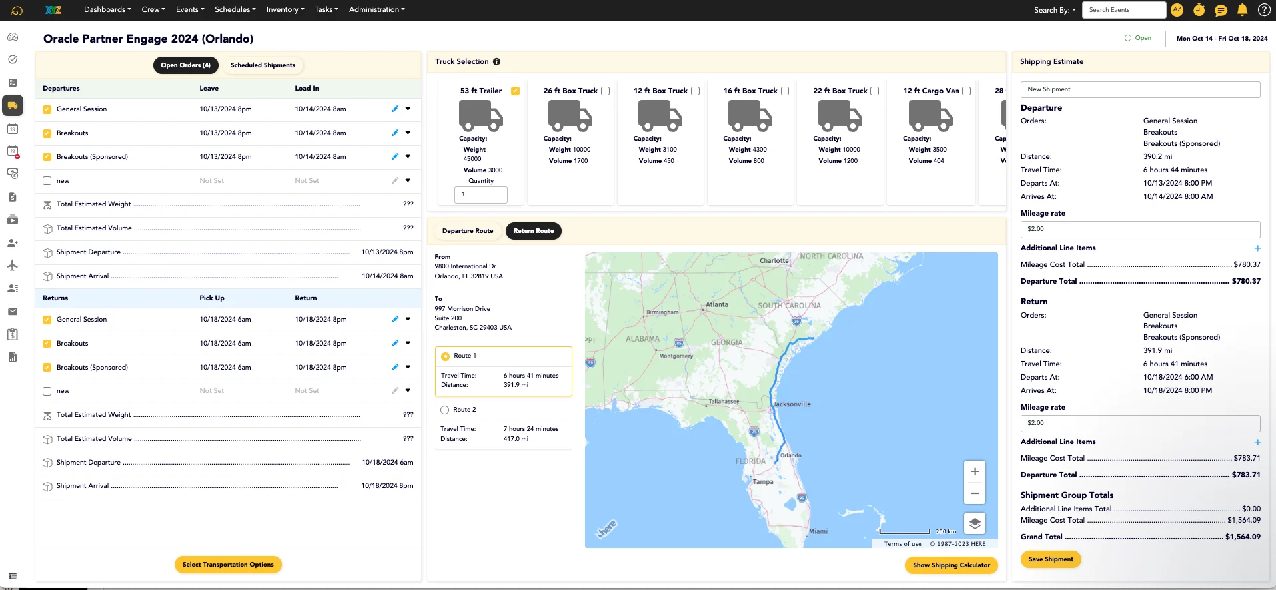The width and height of the screenshot is (1276, 590).
Task: Switch to Scheduled Shipments tab
Action: coord(263,65)
